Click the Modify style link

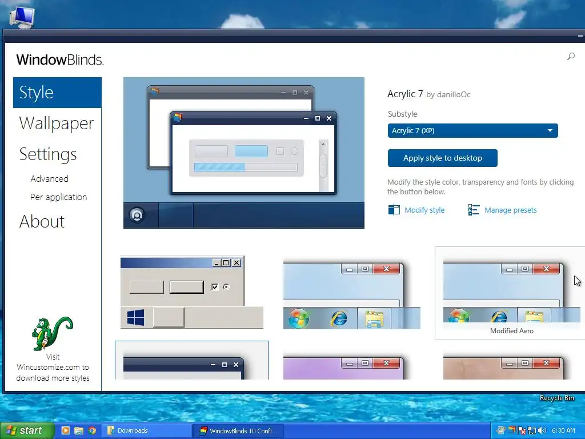point(424,210)
